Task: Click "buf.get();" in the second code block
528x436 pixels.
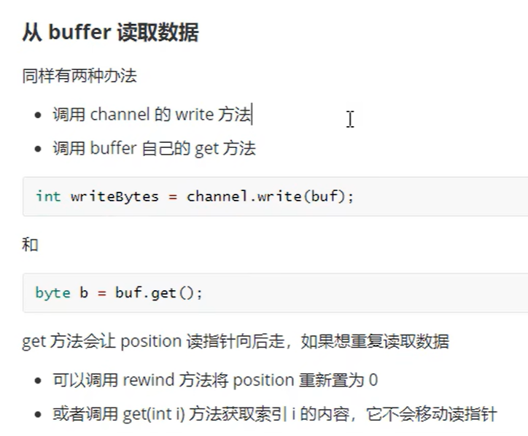Action: (166, 292)
